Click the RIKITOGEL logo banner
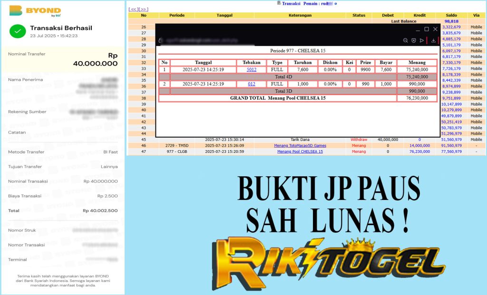 [x=328, y=264]
